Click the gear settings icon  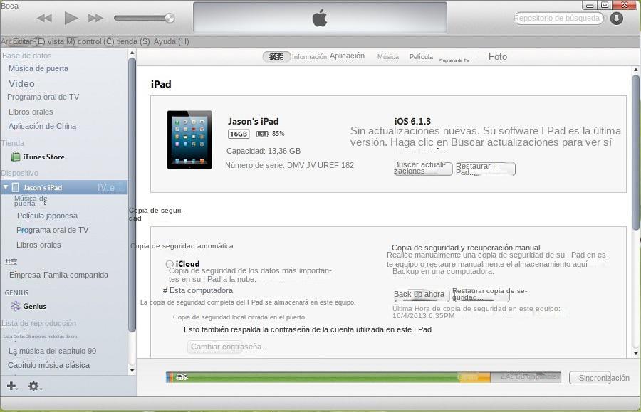(34, 386)
